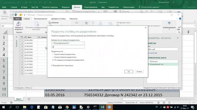Open query editor help icon
197x110 pixels.
(x=180, y=19)
